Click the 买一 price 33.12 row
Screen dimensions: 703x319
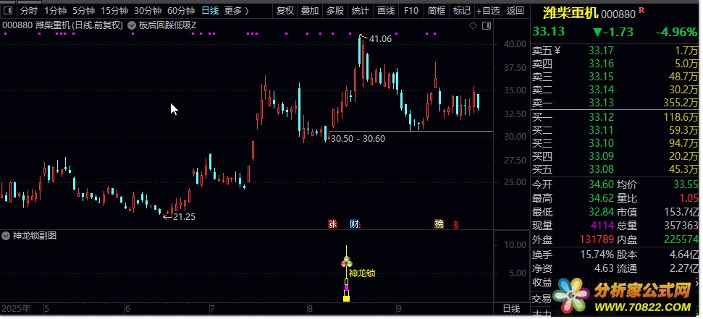click(x=615, y=117)
